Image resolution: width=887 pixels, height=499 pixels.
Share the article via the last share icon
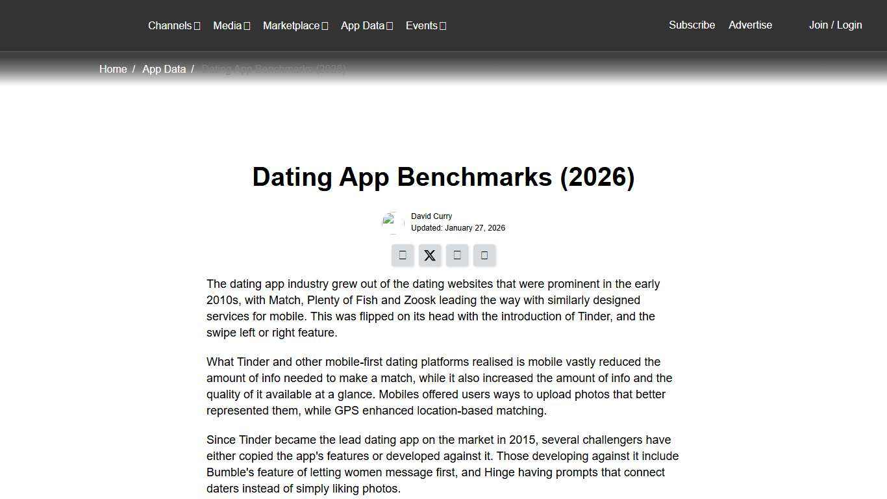click(x=484, y=255)
